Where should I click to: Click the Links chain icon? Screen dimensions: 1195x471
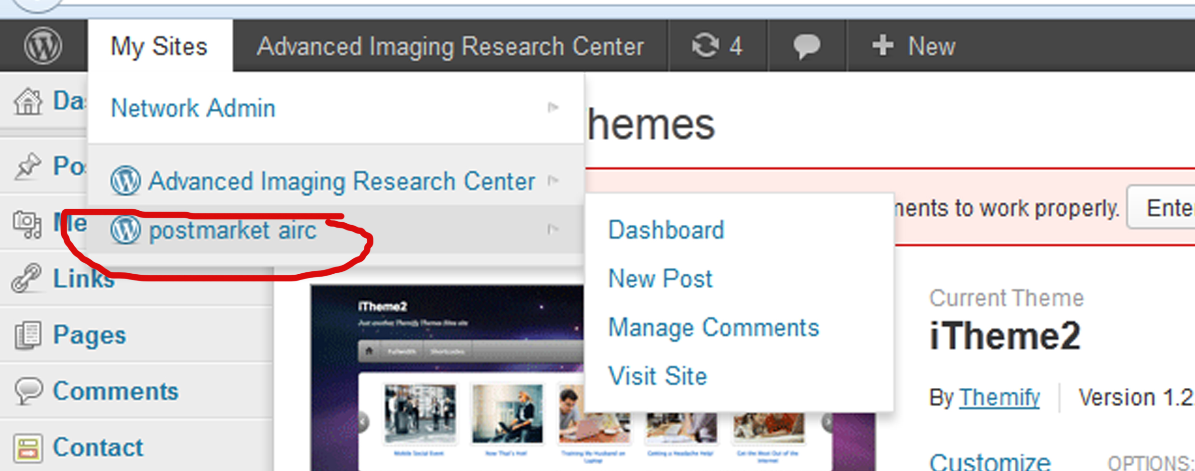pyautogui.click(x=27, y=278)
